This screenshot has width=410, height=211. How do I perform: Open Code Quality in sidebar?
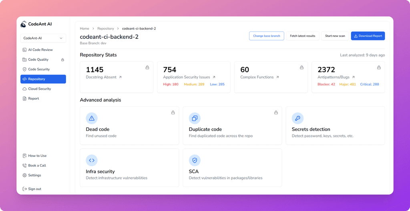click(43, 60)
